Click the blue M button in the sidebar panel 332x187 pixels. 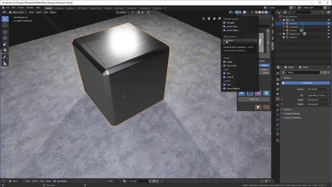coord(242,94)
